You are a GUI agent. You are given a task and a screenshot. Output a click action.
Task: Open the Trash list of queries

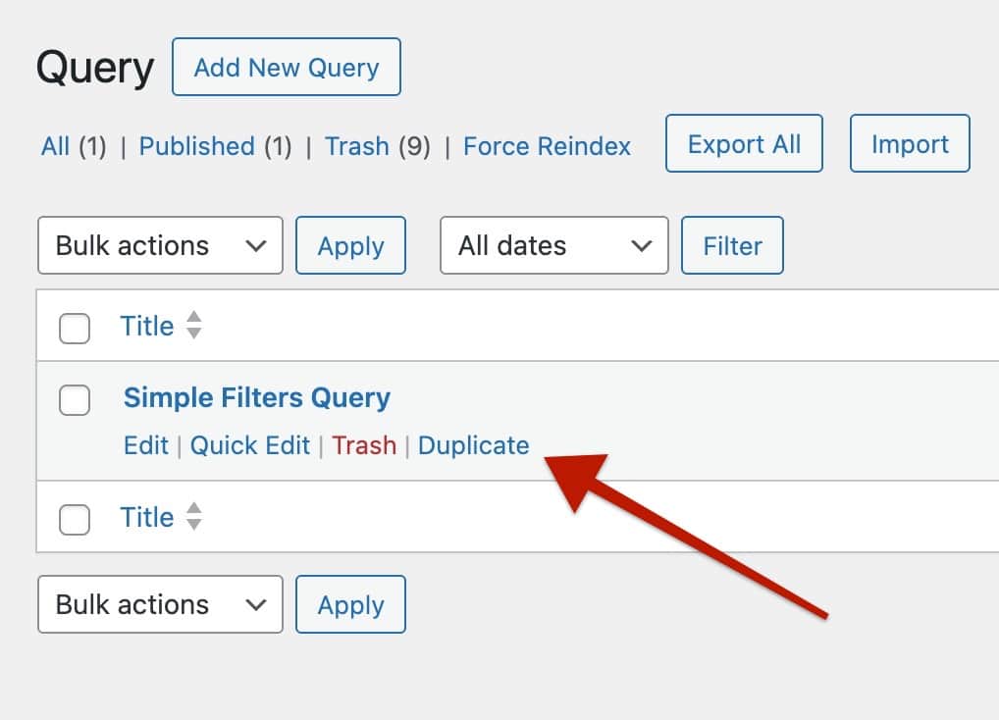tap(357, 146)
